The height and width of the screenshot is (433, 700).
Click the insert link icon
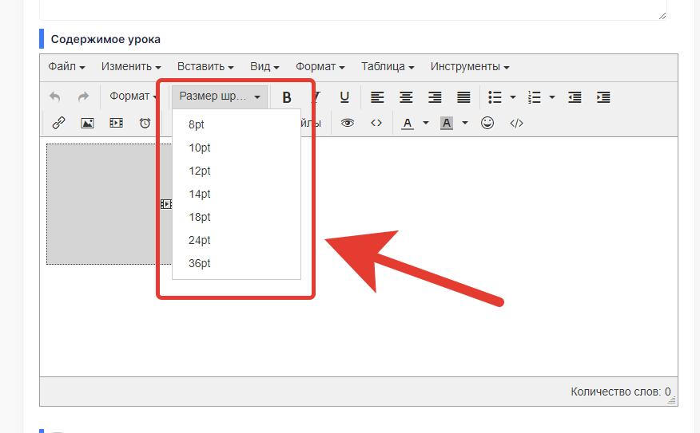pos(58,123)
